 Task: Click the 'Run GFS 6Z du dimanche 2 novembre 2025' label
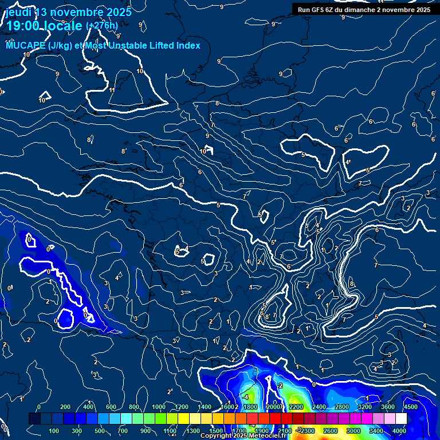364,10
